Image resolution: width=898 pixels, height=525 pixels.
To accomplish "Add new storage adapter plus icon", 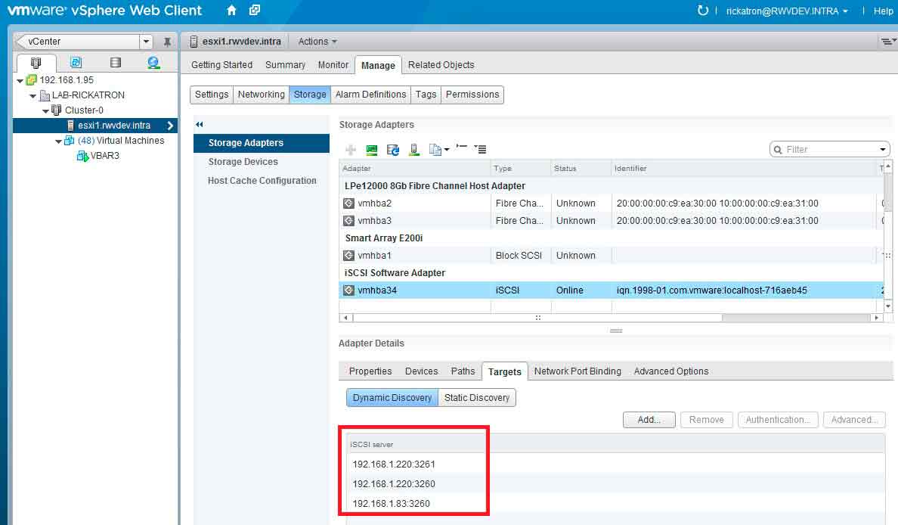I will coord(351,150).
